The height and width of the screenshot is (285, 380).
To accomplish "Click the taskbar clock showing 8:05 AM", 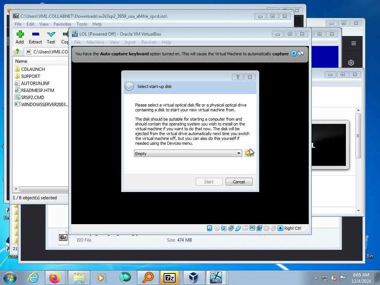I will click(361, 278).
